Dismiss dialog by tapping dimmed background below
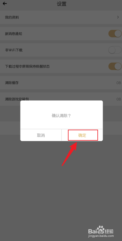122x241 pixels. [x=61, y=184]
